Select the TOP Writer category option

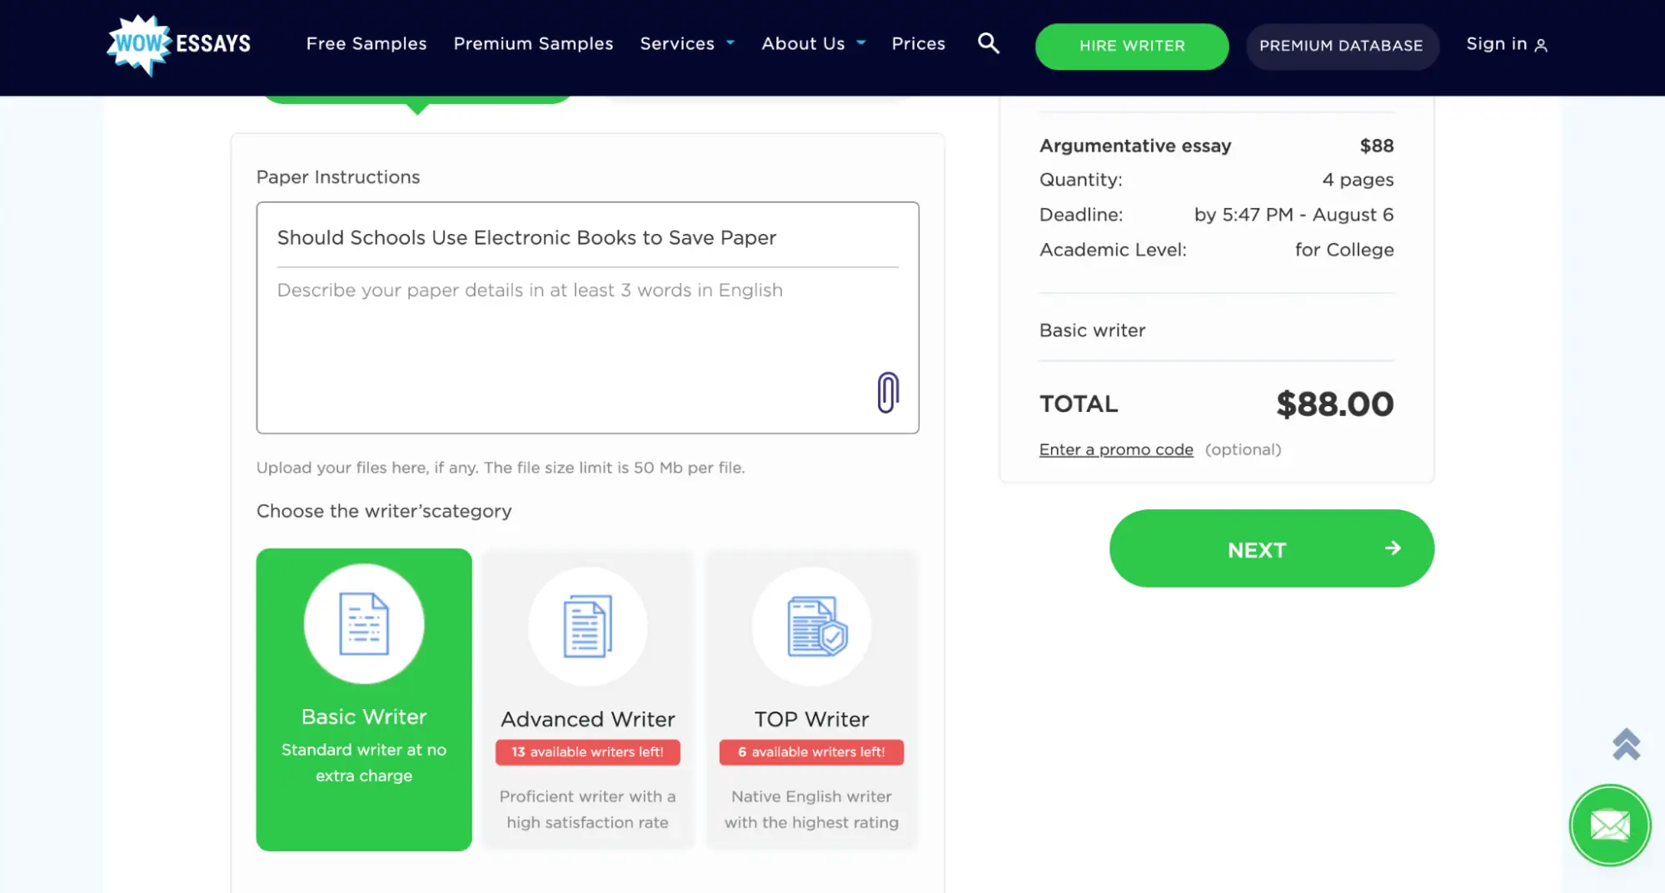(811, 719)
